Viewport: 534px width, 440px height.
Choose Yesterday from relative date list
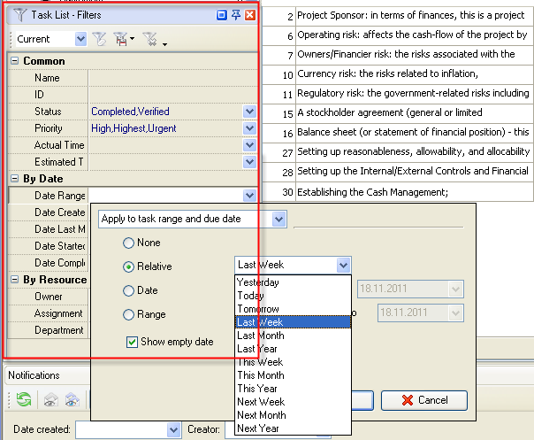click(258, 282)
